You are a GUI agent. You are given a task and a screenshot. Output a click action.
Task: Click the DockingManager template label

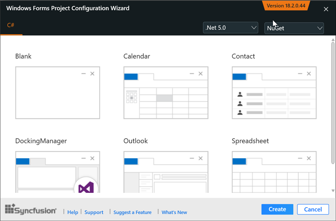[41, 141]
